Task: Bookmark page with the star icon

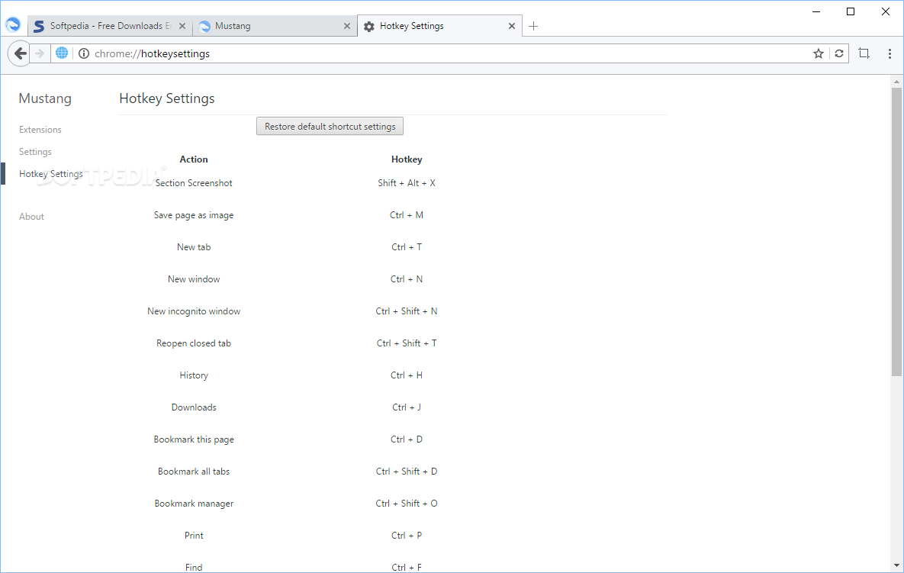Action: point(818,53)
